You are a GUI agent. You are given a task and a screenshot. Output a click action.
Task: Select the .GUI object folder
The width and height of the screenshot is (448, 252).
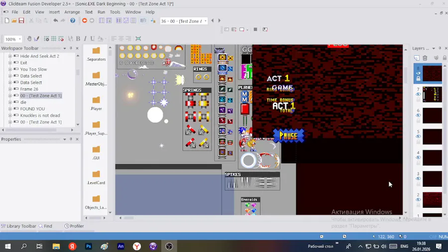coord(96,152)
